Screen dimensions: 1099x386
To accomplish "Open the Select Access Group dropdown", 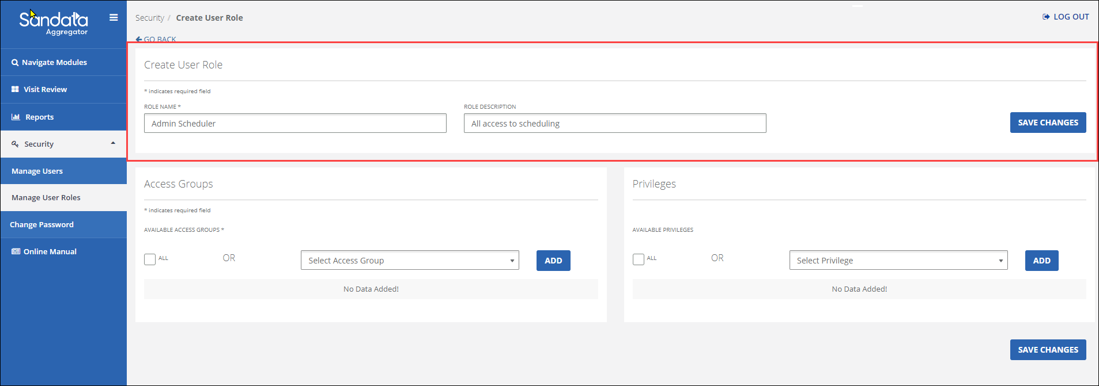I will pyautogui.click(x=410, y=261).
